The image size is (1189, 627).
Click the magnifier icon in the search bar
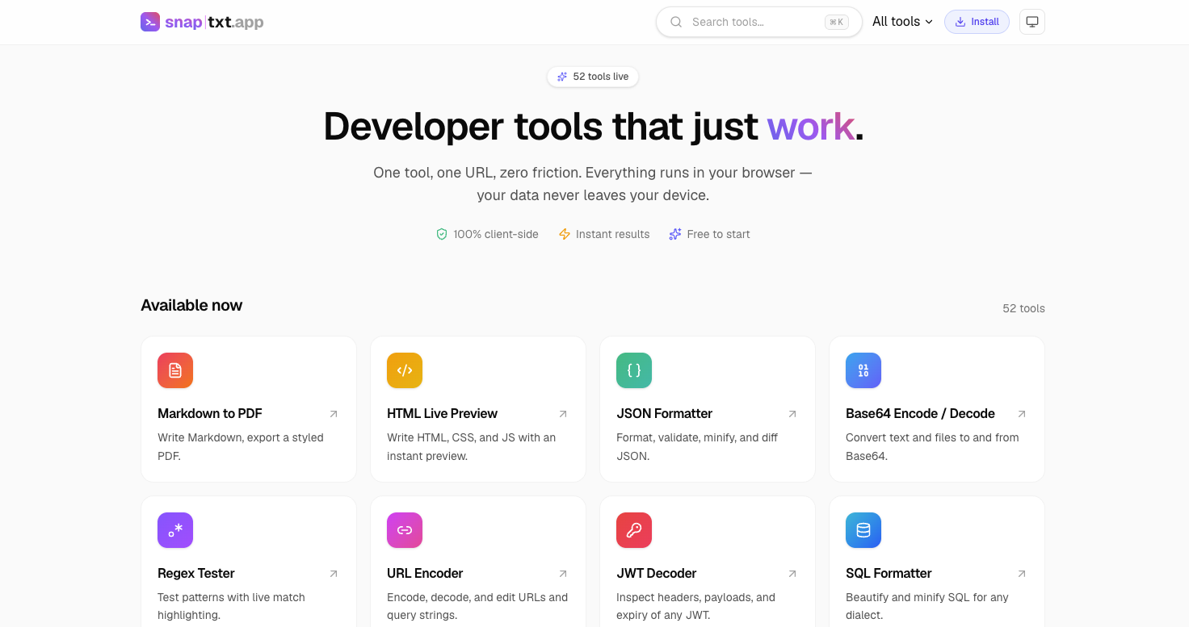pyautogui.click(x=676, y=22)
